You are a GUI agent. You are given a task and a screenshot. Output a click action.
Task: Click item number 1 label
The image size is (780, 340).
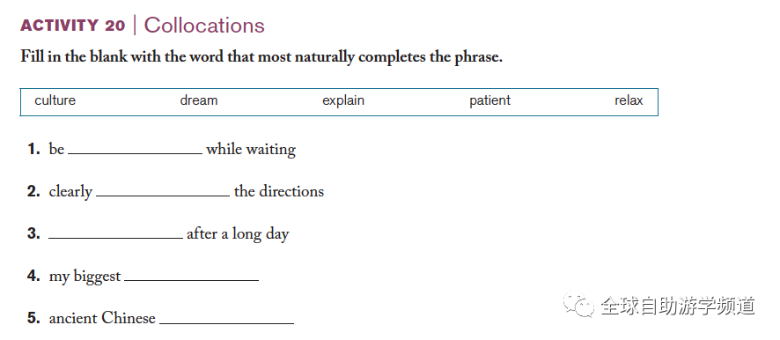pyautogui.click(x=33, y=149)
